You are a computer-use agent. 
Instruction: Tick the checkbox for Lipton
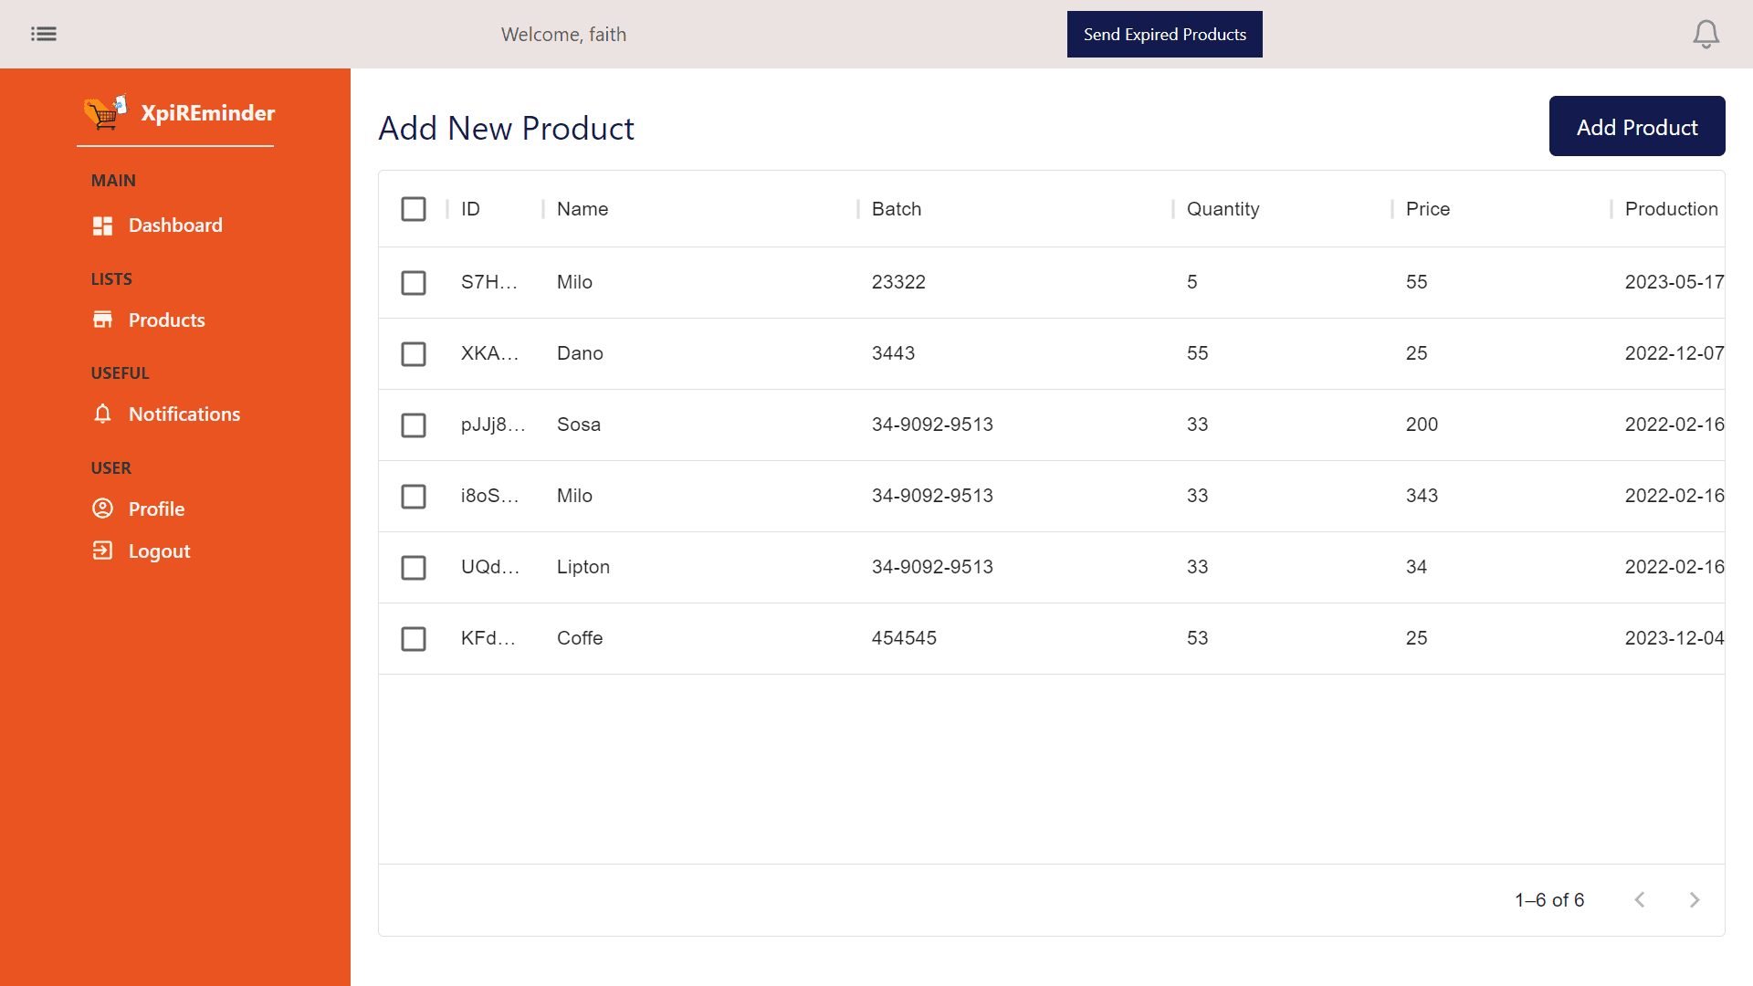coord(414,568)
